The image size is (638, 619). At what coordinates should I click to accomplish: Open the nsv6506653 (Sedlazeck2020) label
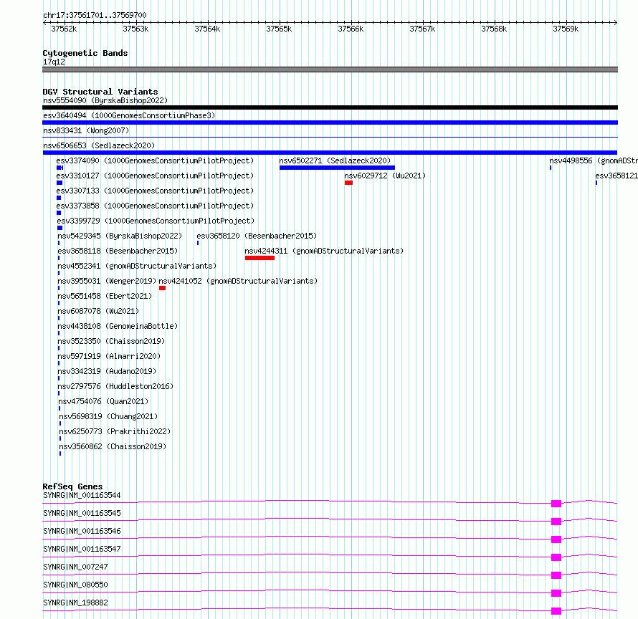pos(99,145)
